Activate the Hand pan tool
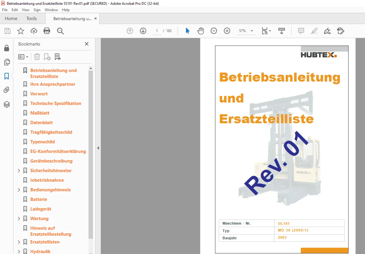The image size is (365, 254). (x=201, y=31)
